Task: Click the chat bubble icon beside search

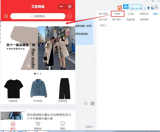Action: (70, 16)
